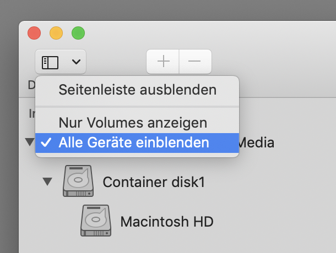The image size is (336, 253).
Task: Toggle the checkmark beside Alle Geräte einblenden
Action: coord(46,142)
